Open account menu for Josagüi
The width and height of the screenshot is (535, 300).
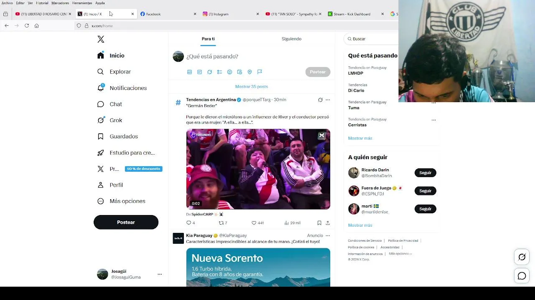pos(160,274)
